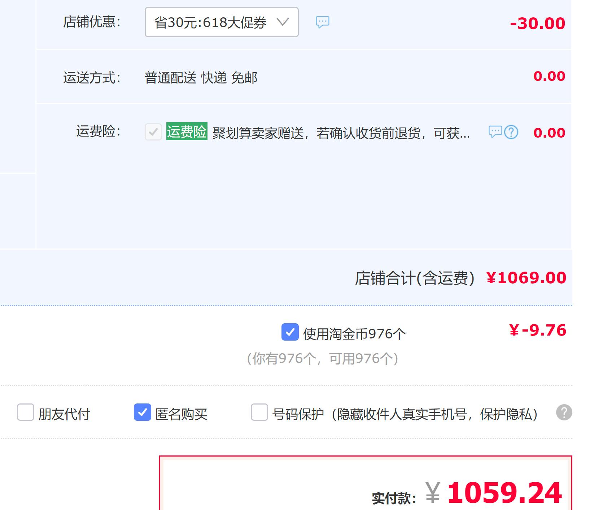This screenshot has height=510, width=616.
Task: Click the 号码保护 privacy description text
Action: (405, 414)
